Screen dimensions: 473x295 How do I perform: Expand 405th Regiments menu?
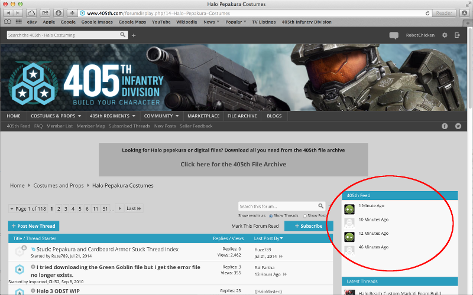[112, 116]
